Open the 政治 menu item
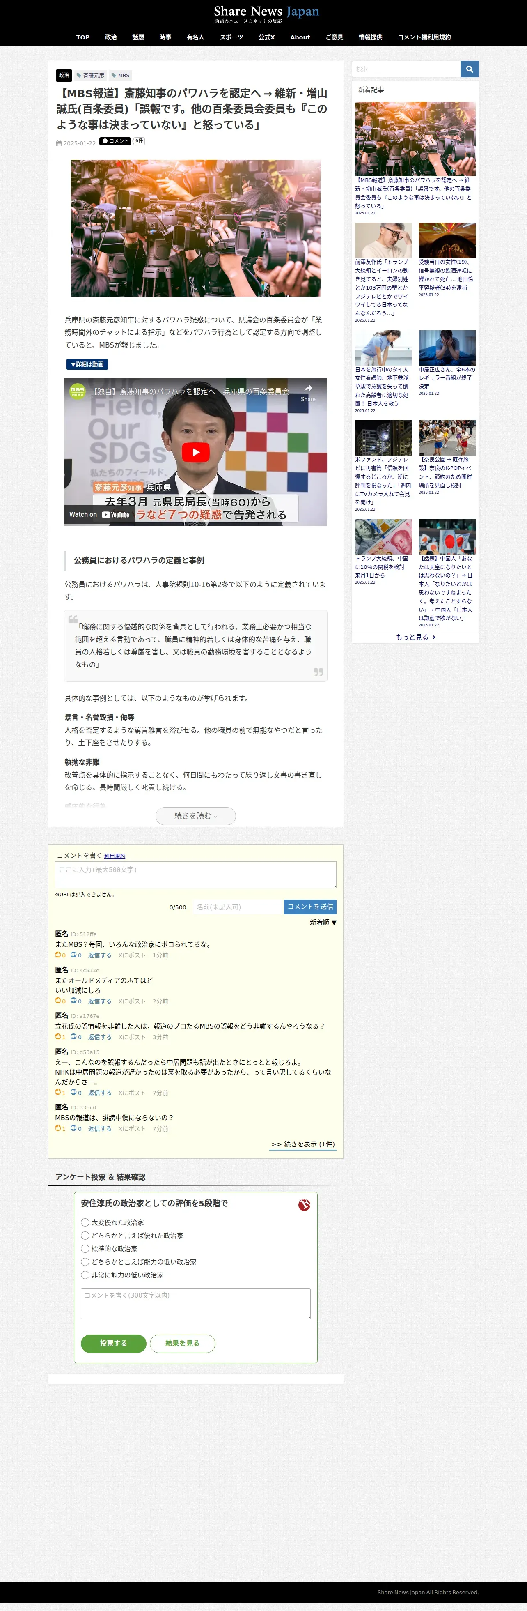The width and height of the screenshot is (527, 1611). point(111,37)
